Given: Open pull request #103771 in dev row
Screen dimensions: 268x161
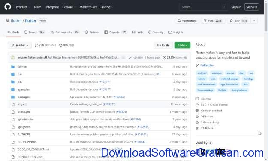Looking at the screenshot, I should [x=105, y=82].
